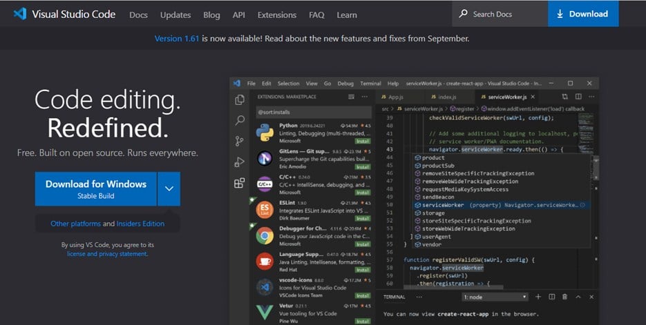
Task: Click the maximize panel chevron up icon
Action: 578,297
